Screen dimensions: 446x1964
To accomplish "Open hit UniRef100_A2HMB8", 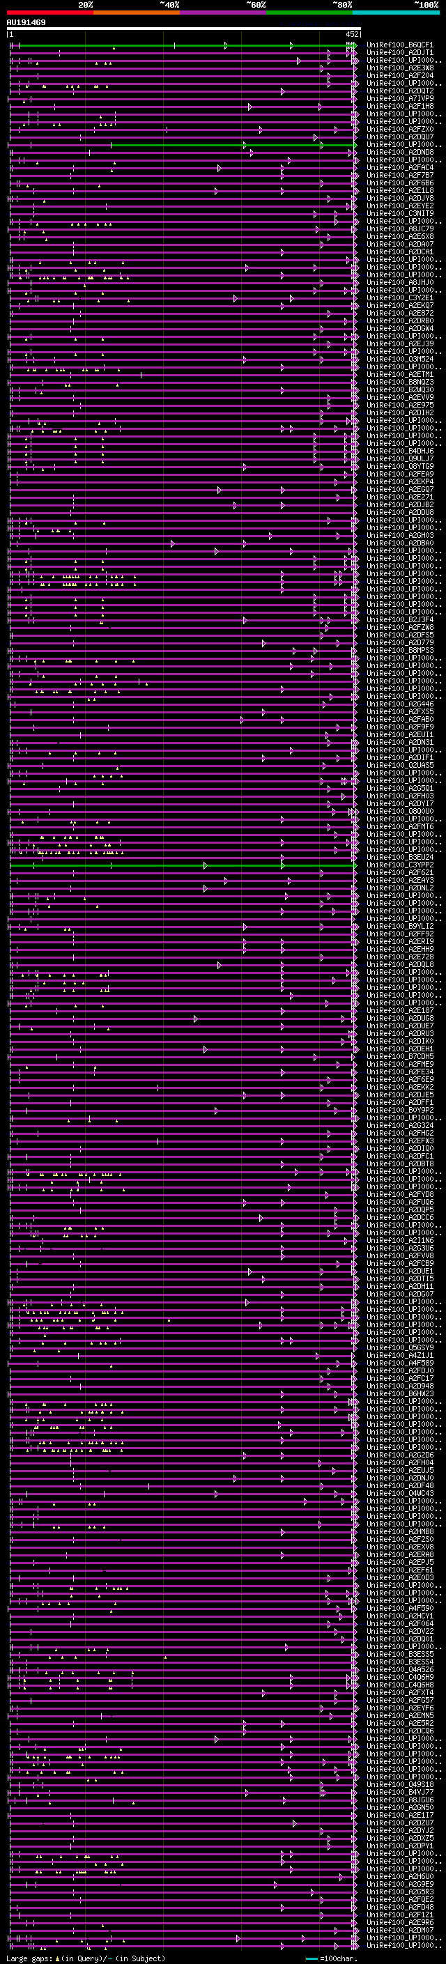I will (x=399, y=1531).
